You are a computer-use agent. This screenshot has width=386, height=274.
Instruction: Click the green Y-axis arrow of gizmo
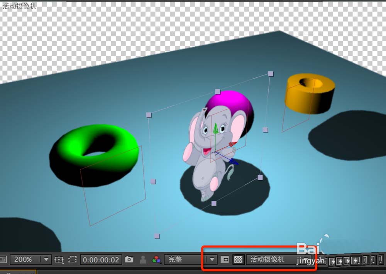(216, 128)
